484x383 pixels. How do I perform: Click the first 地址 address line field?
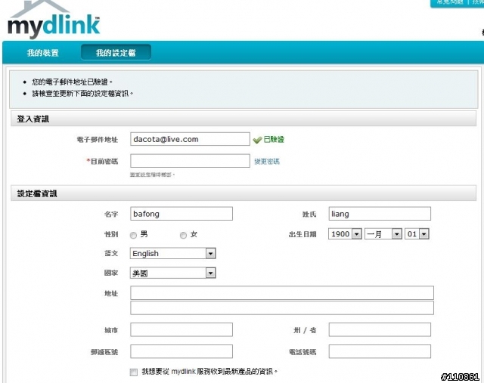282,292
